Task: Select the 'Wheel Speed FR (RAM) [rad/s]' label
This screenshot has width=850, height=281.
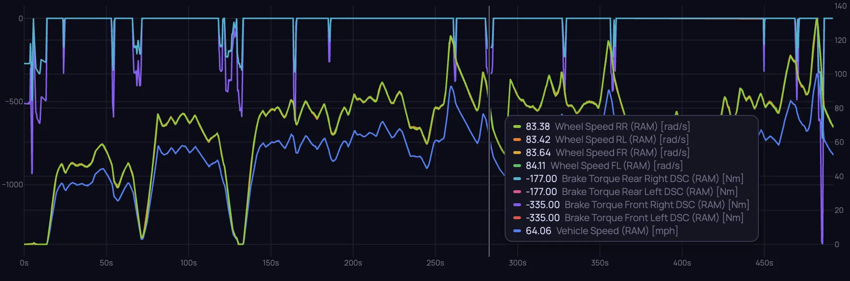Action: pos(622,153)
